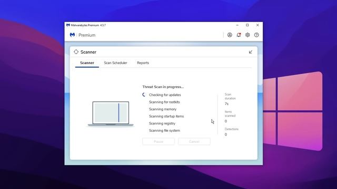Open the help question mark icon
Screen dimensions: 337x189
256,35
